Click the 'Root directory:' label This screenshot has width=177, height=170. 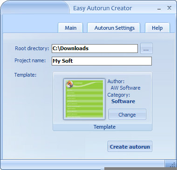pos(32,48)
